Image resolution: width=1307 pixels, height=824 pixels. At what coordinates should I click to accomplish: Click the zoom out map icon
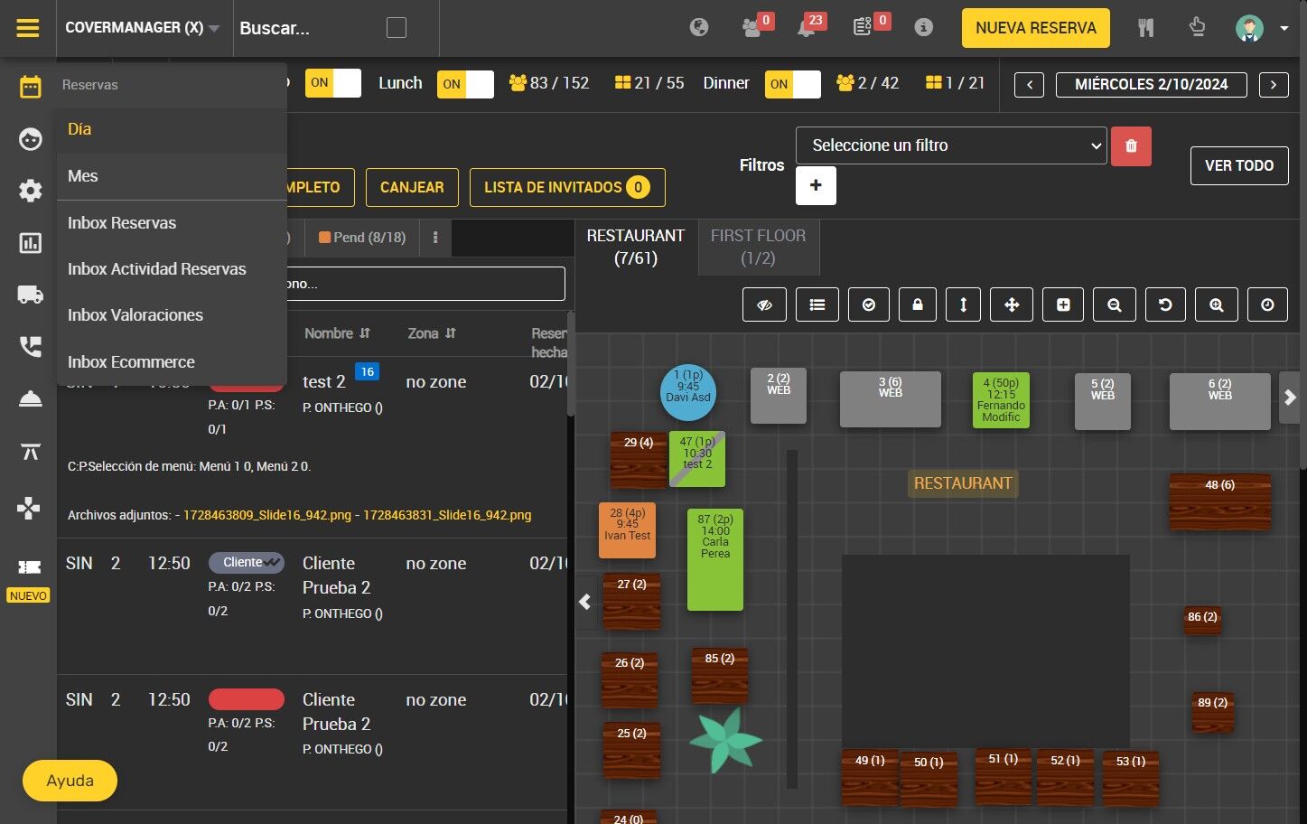tap(1115, 305)
